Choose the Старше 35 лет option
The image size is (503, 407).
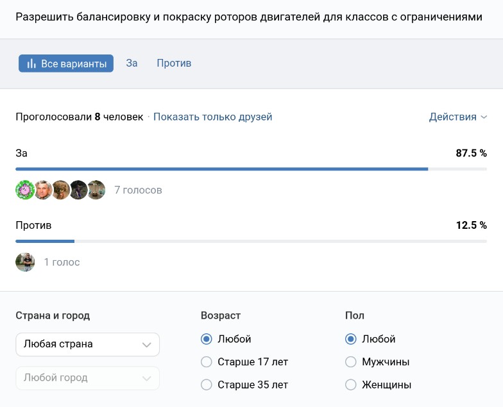click(x=207, y=385)
